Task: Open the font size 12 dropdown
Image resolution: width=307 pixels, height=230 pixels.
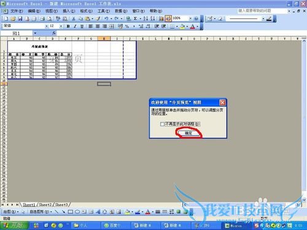Action: (x=61, y=26)
